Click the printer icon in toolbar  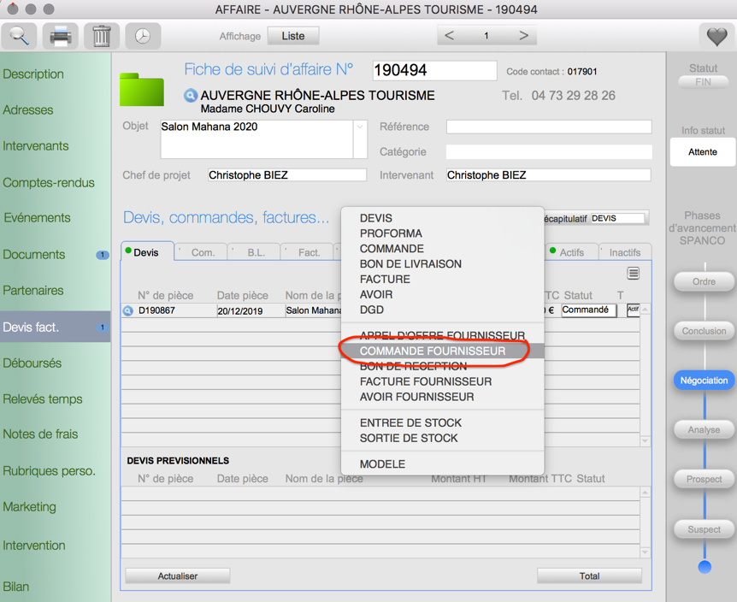pyautogui.click(x=60, y=36)
